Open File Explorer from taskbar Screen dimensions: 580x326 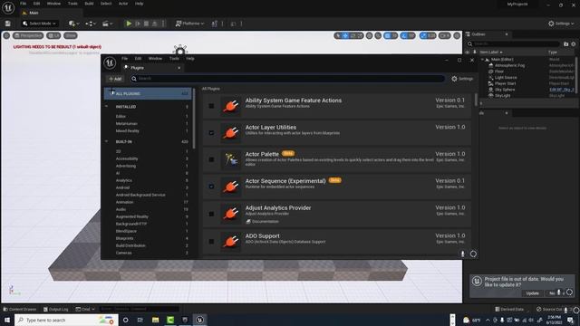click(155, 320)
